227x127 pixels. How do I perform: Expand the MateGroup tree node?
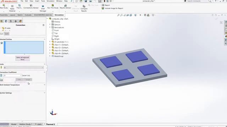coord(50,56)
